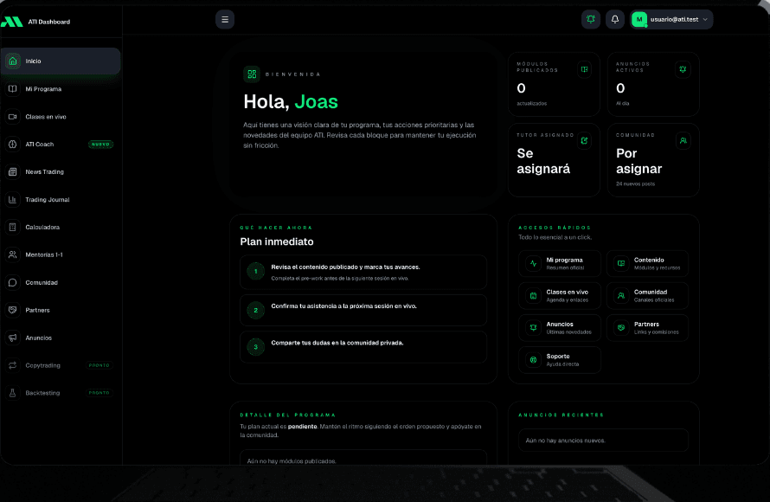This screenshot has height=502, width=770.
Task: Click the PRONTO badge beside Copytrading
Action: 99,365
